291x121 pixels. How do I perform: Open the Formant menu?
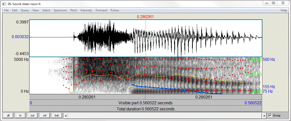coord(101,10)
